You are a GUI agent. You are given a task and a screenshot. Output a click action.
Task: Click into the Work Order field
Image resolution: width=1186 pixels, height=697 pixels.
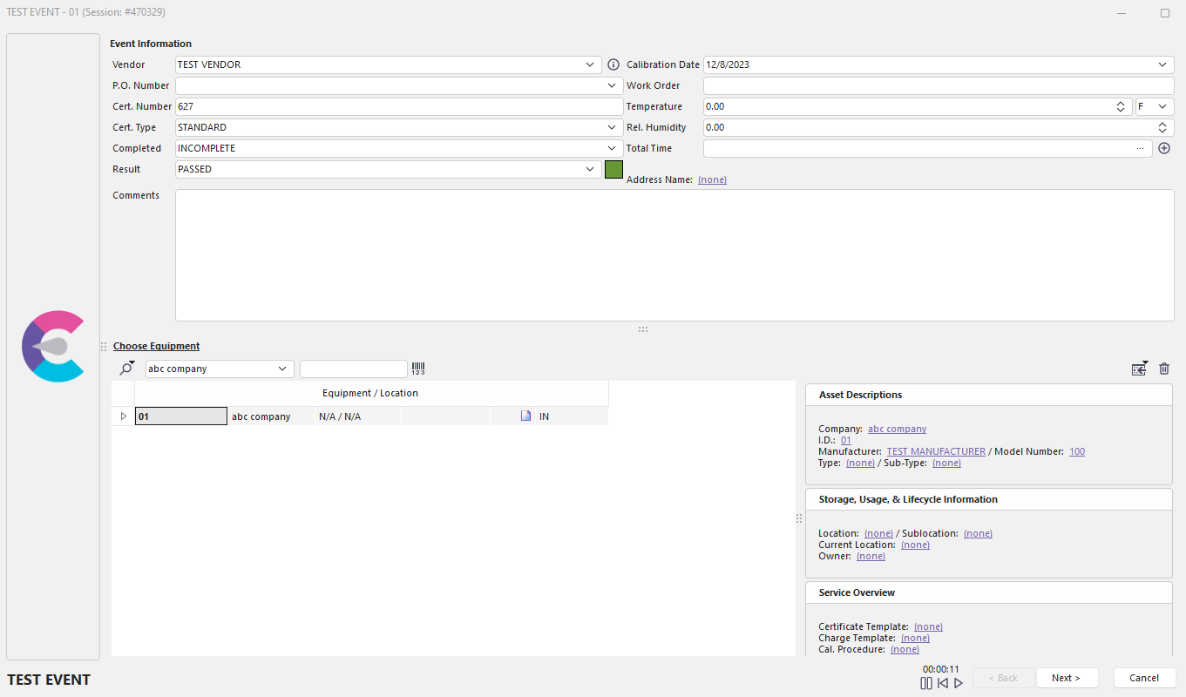[938, 85]
